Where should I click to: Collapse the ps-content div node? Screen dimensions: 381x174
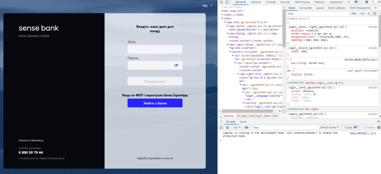(x=236, y=63)
